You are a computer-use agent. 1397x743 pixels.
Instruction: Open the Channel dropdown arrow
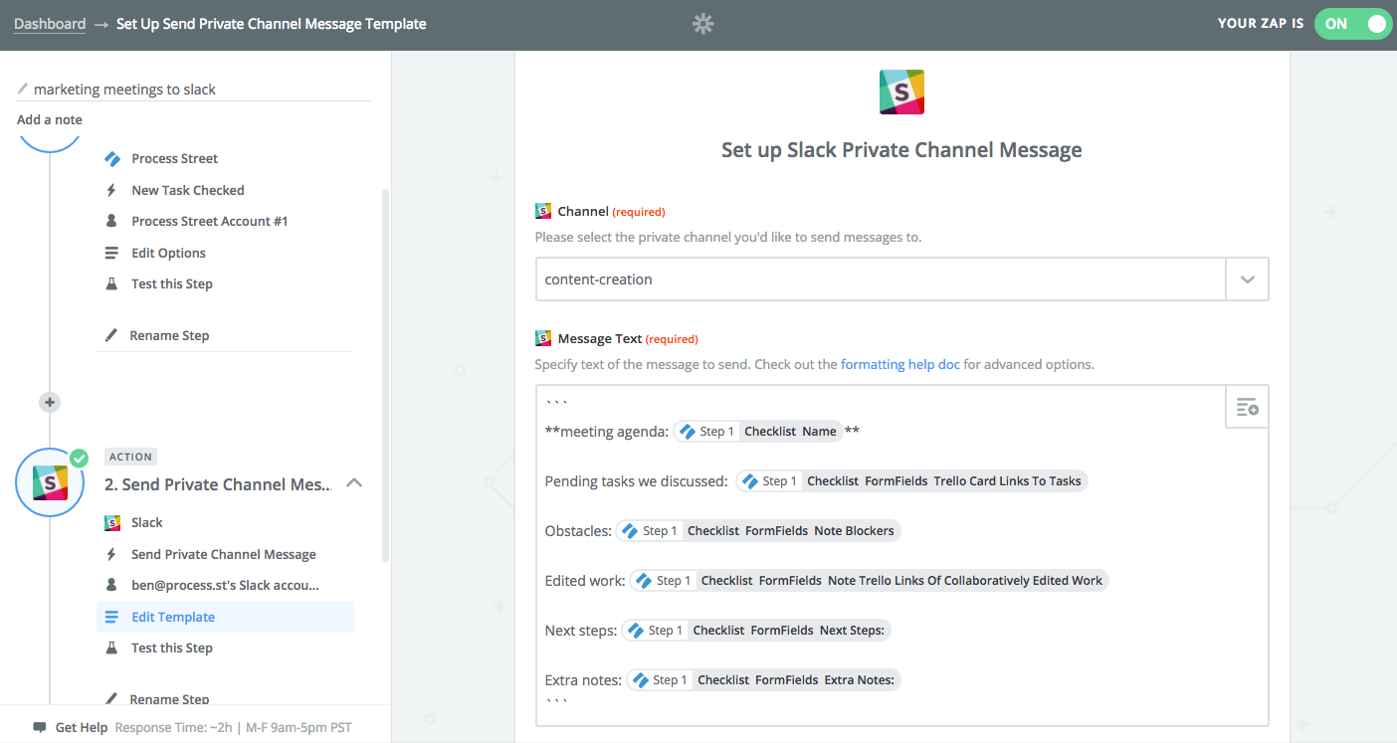1247,279
